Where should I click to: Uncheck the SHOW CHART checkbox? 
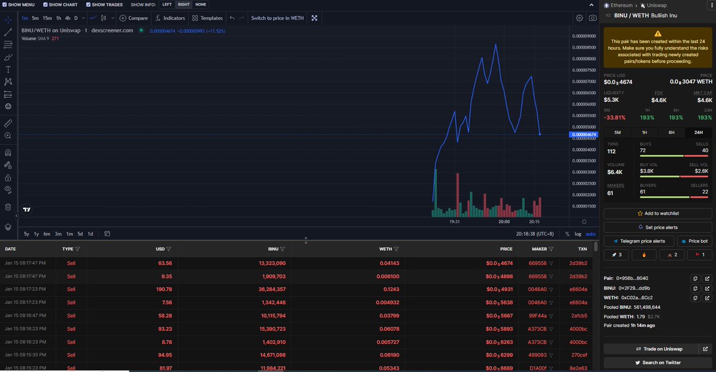click(44, 5)
